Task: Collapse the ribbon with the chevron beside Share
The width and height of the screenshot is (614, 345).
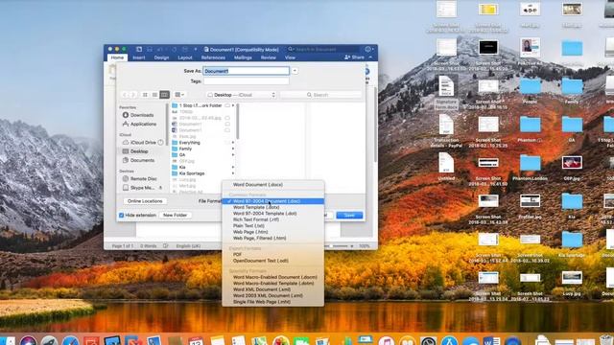Action: [370, 57]
